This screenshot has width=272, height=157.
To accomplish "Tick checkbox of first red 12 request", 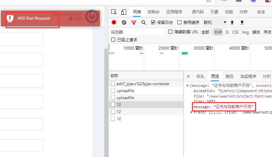I will (x=113, y=111).
